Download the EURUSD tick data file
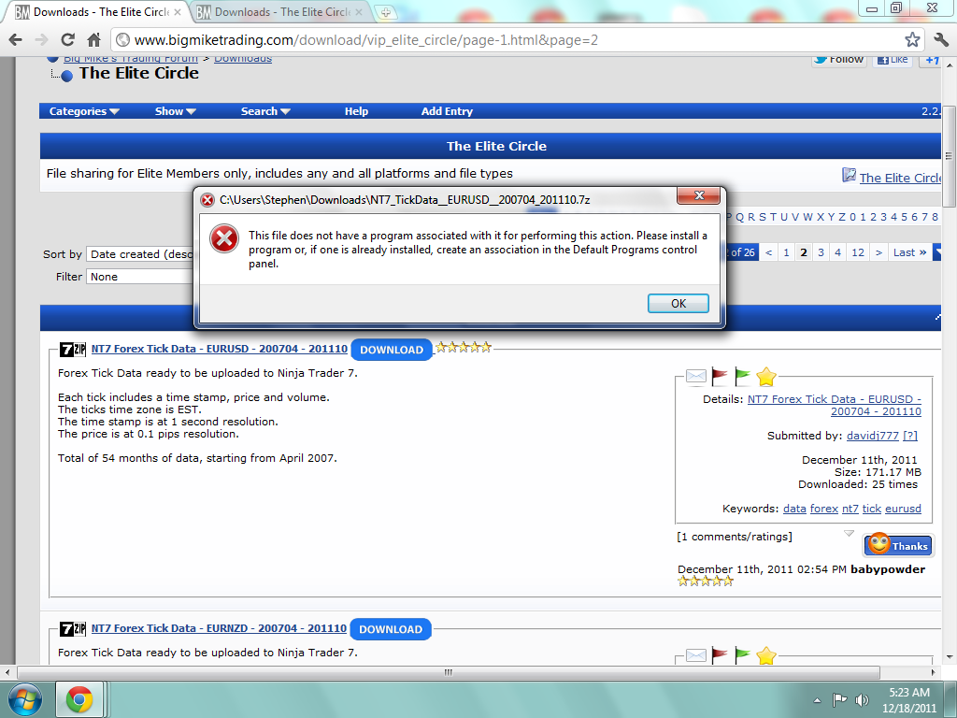This screenshot has height=718, width=957. [x=392, y=350]
